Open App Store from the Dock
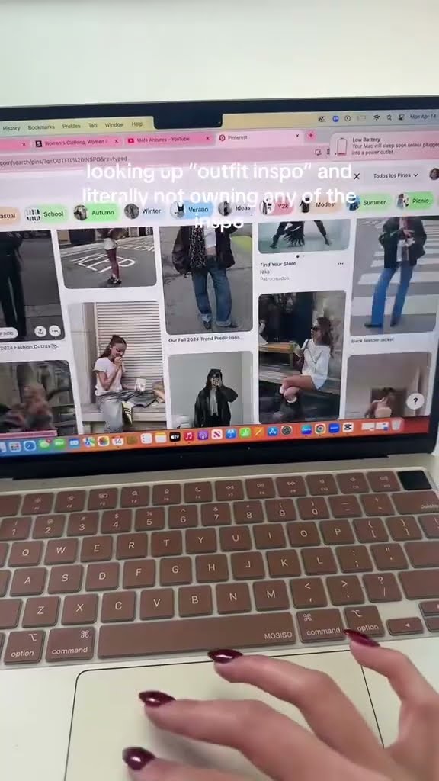The width and height of the screenshot is (439, 781). coord(273,432)
